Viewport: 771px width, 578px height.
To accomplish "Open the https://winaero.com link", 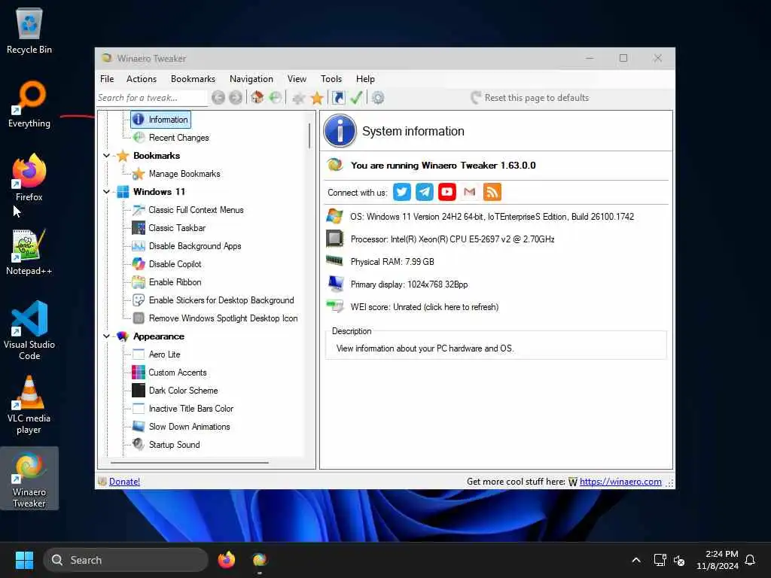I will click(620, 482).
